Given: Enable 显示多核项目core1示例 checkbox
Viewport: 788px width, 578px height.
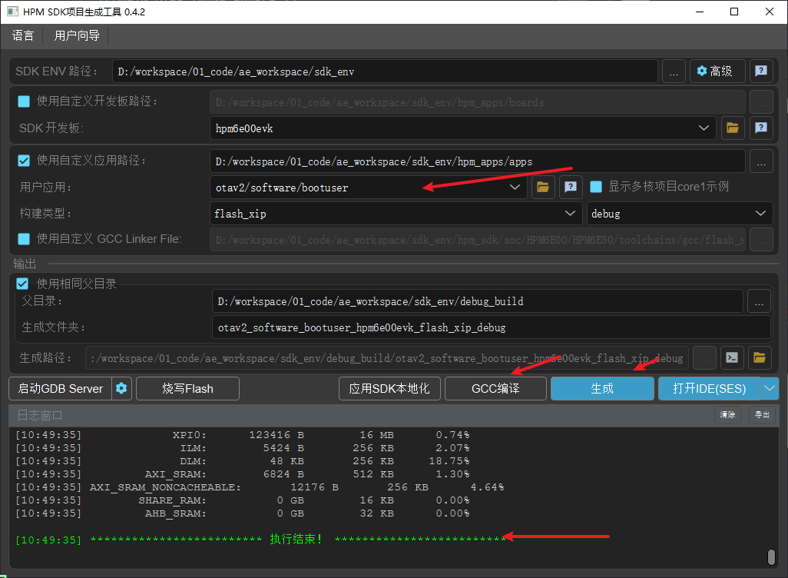Looking at the screenshot, I should coord(596,187).
